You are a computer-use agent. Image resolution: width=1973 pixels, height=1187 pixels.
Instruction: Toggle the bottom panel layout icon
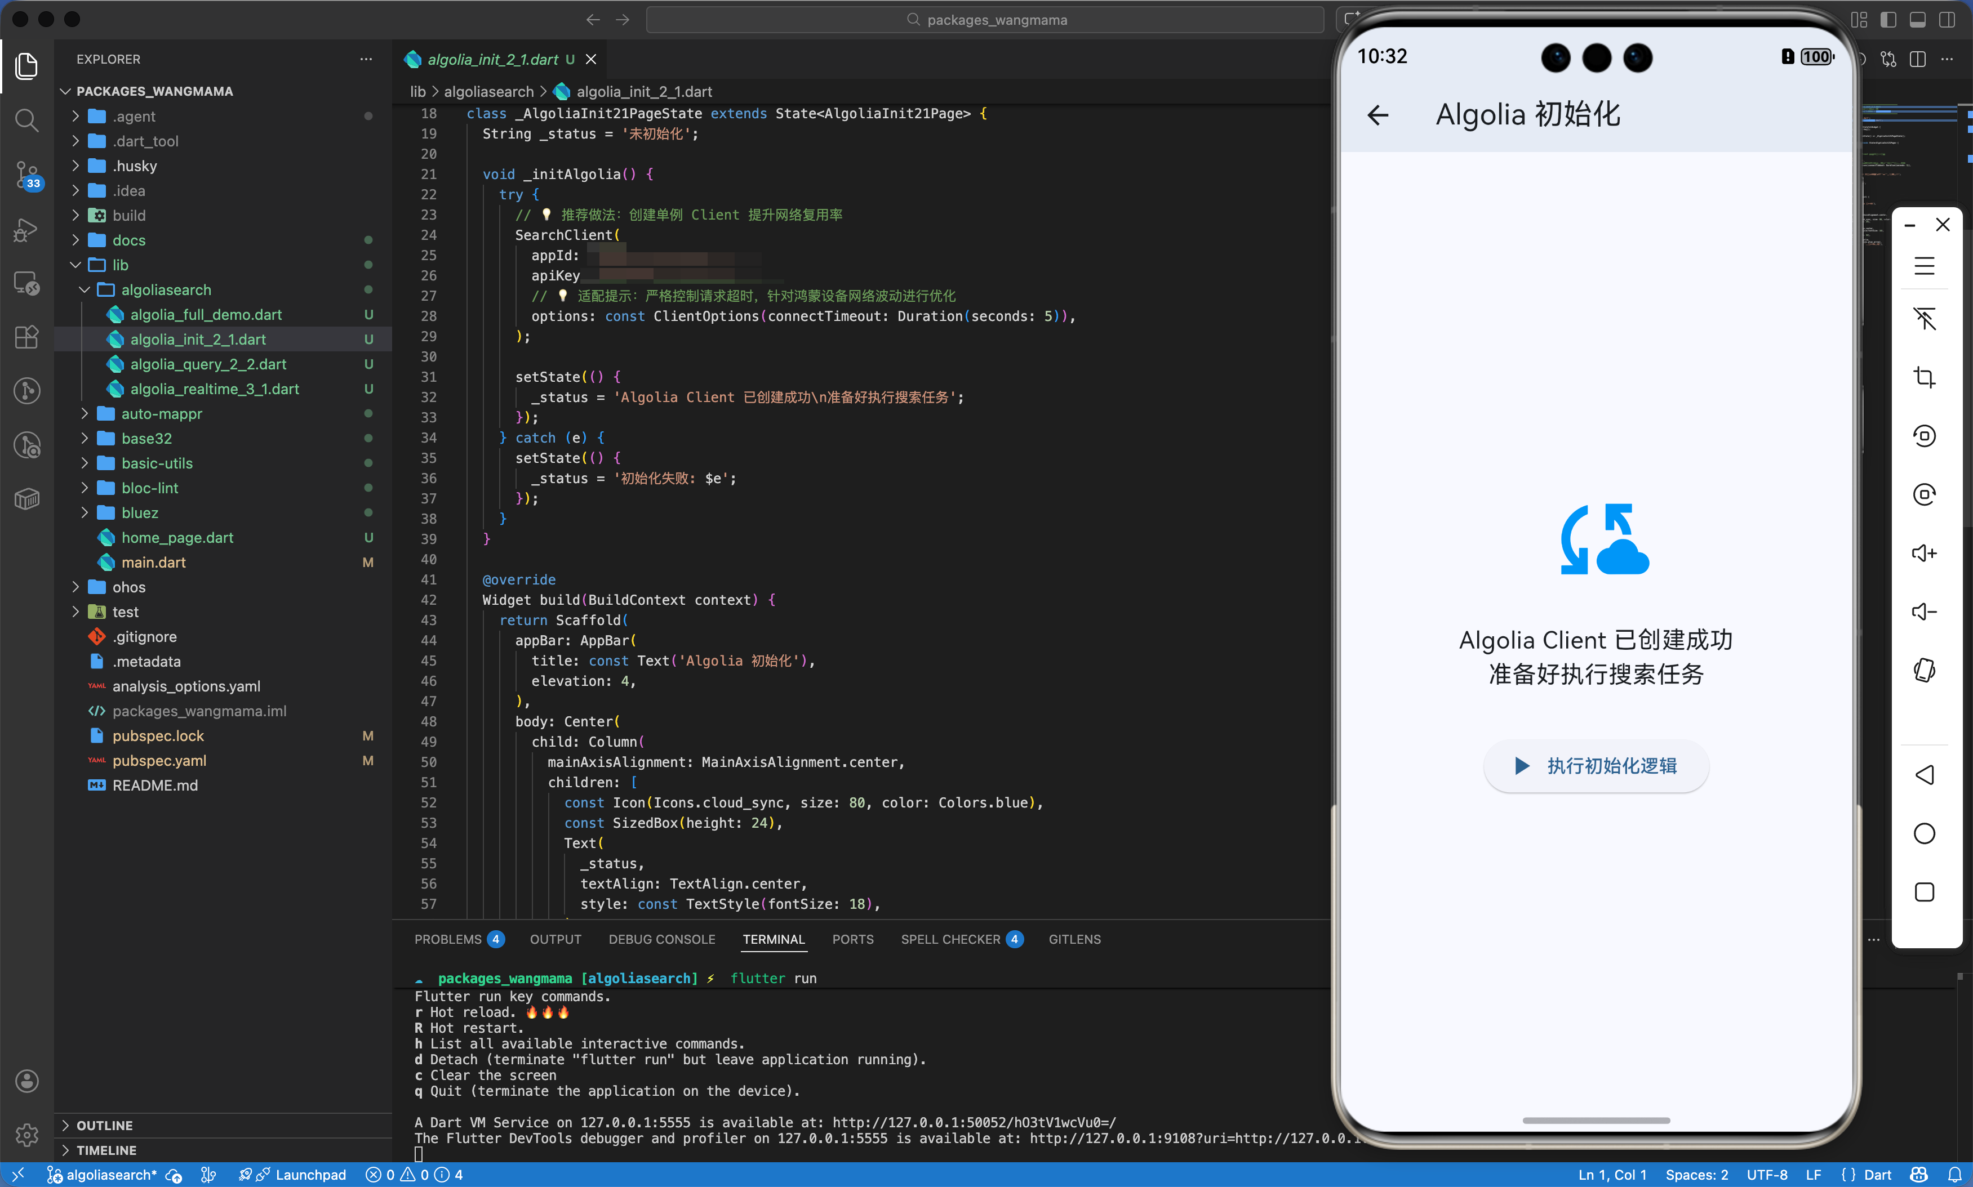pyautogui.click(x=1917, y=19)
